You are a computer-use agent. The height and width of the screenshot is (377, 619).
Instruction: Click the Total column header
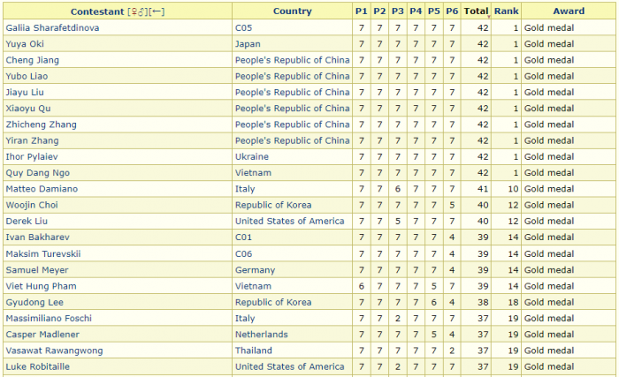coord(476,11)
